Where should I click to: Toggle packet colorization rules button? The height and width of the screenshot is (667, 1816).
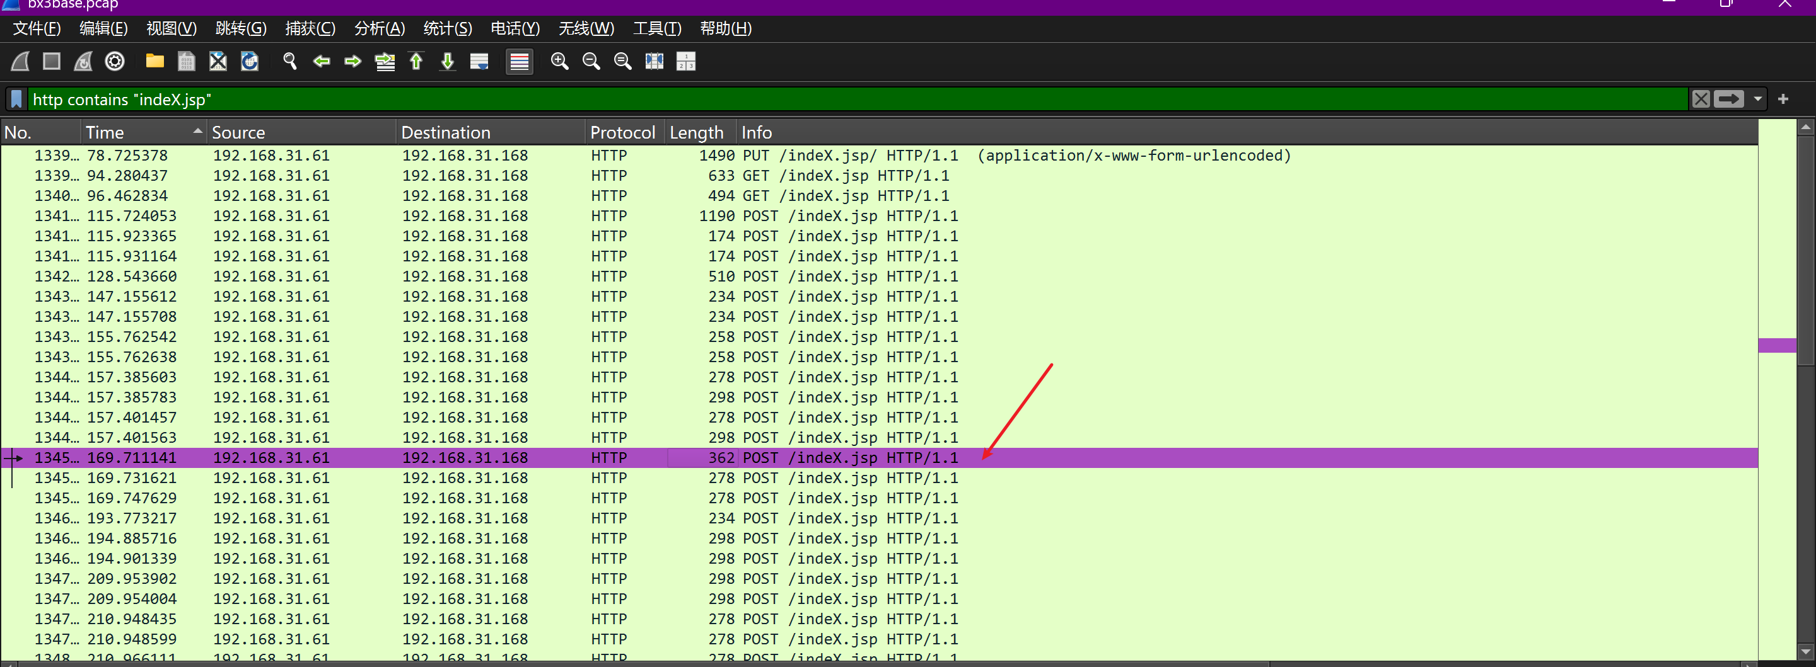pyautogui.click(x=519, y=62)
